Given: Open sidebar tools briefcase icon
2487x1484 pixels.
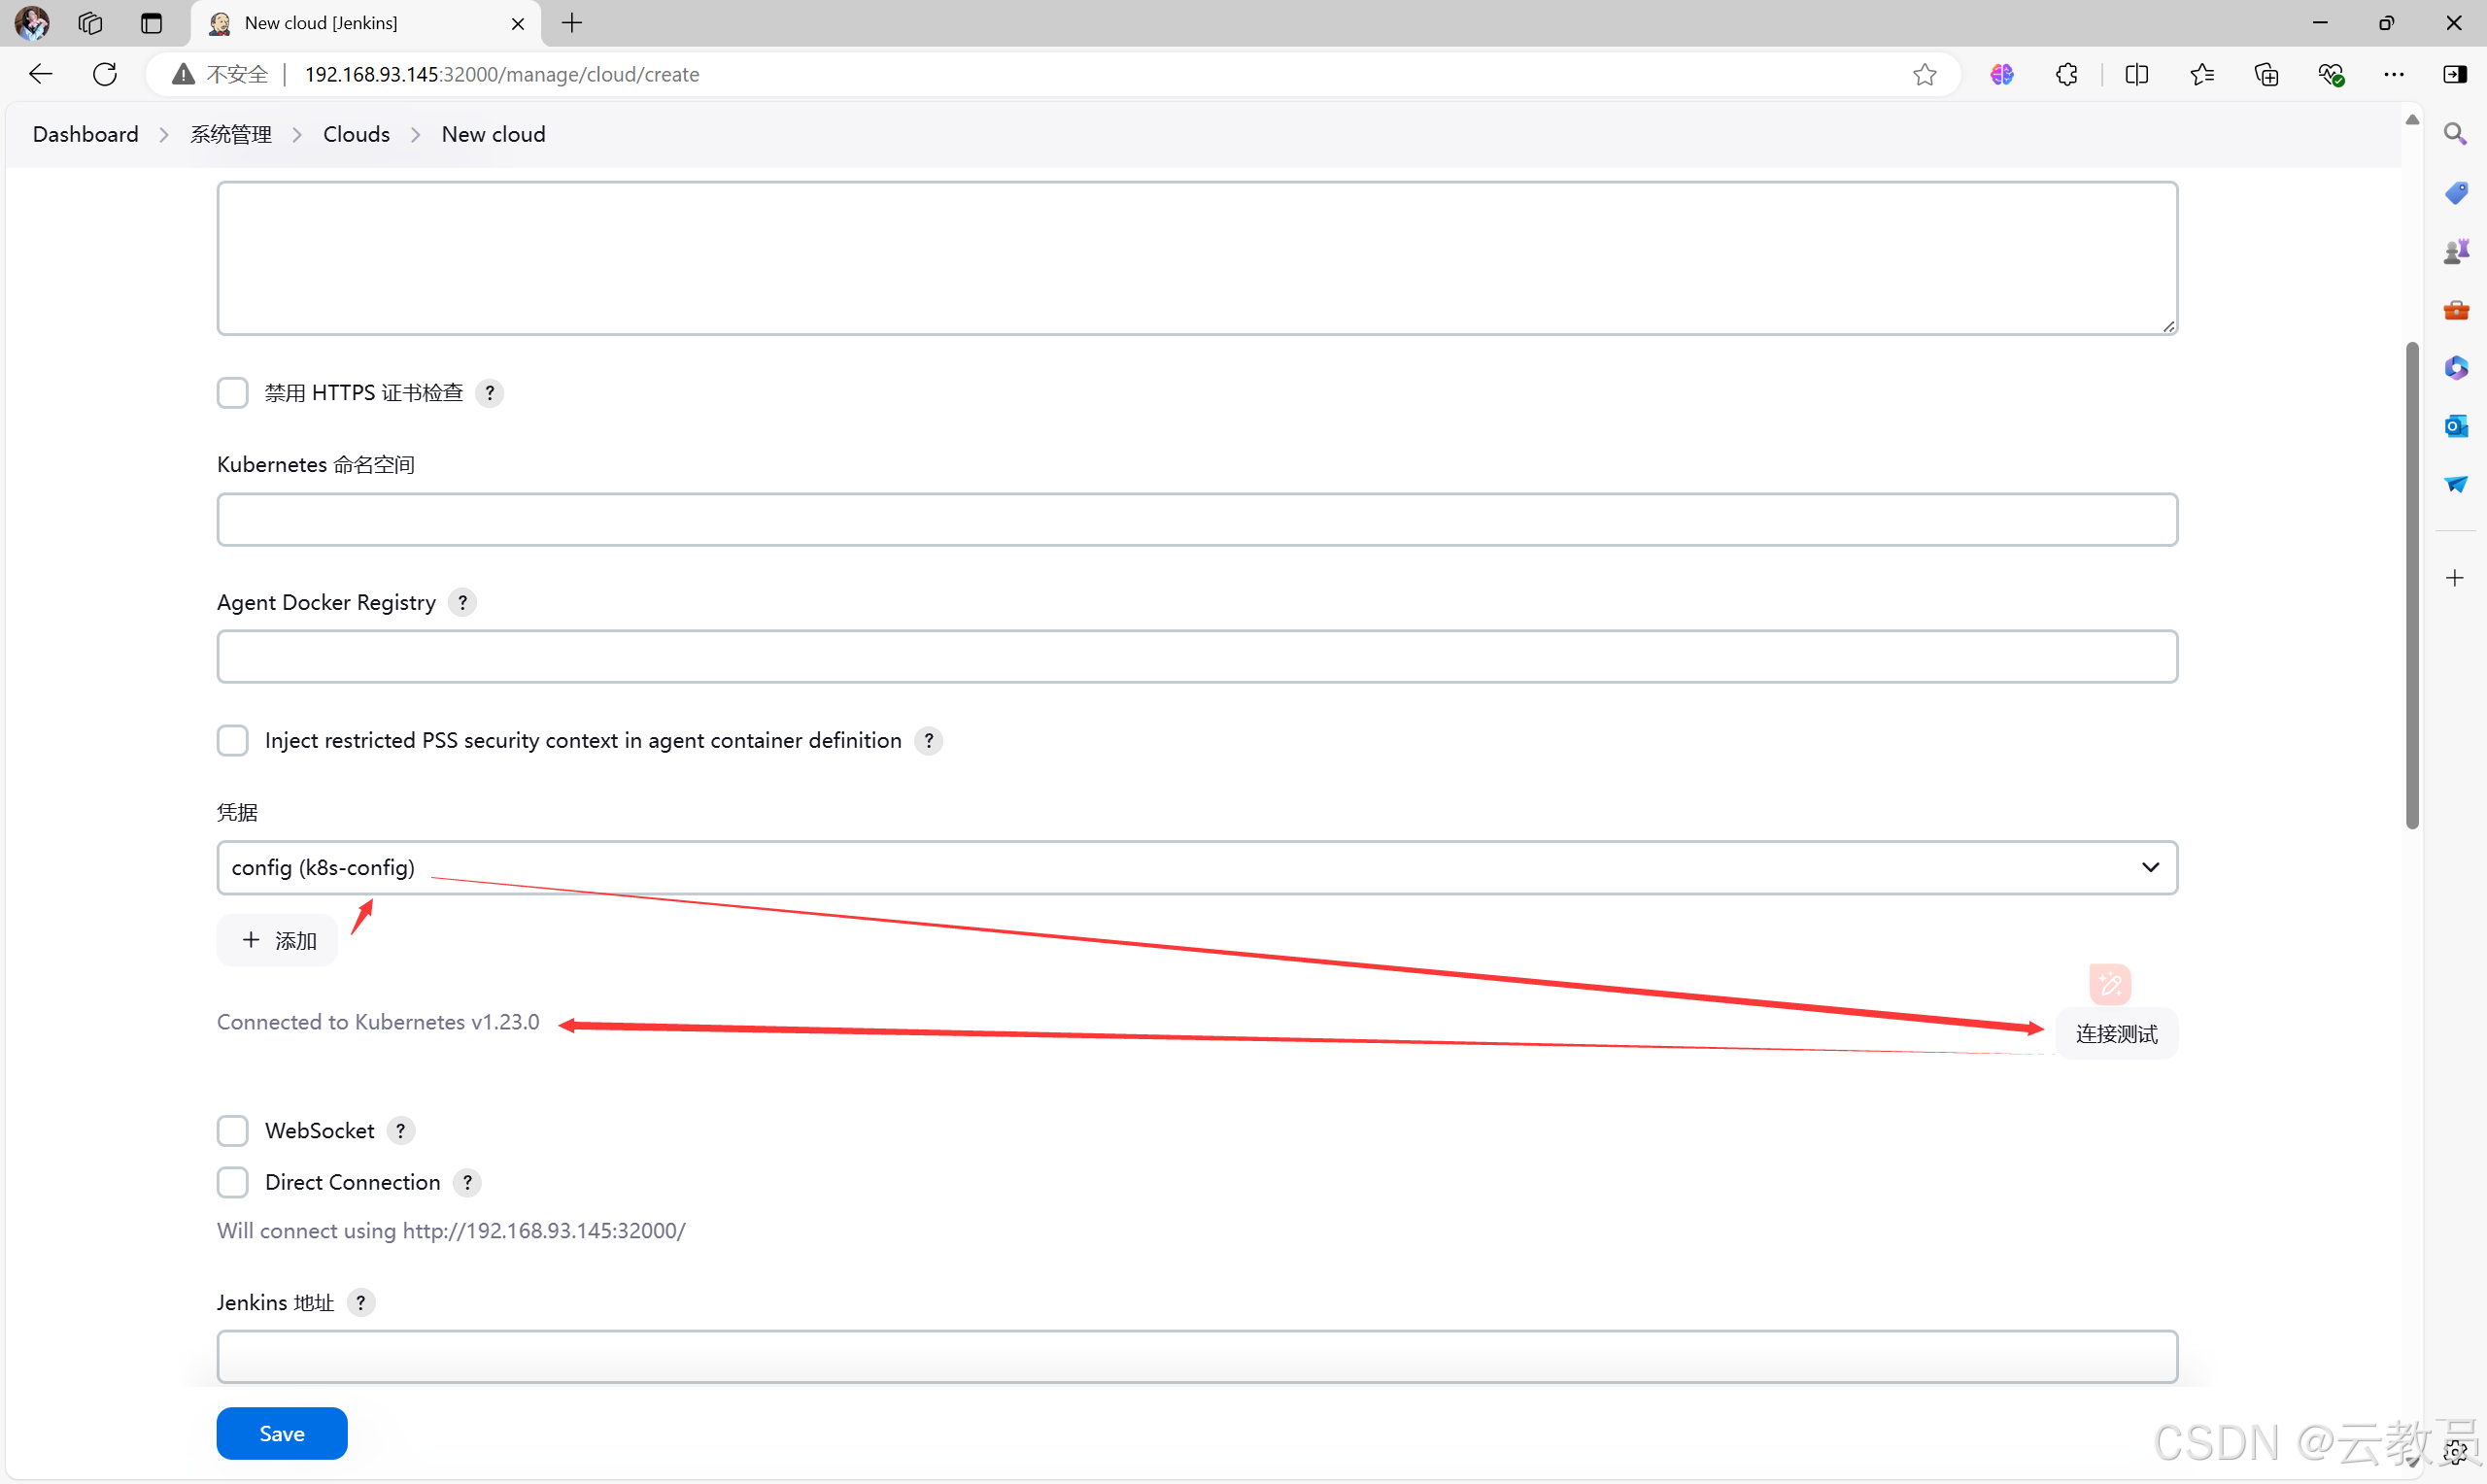Looking at the screenshot, I should (x=2455, y=310).
